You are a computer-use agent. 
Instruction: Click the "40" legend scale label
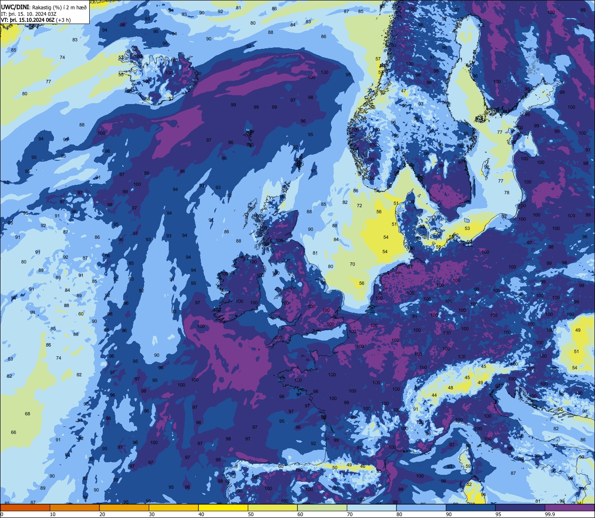click(x=201, y=514)
